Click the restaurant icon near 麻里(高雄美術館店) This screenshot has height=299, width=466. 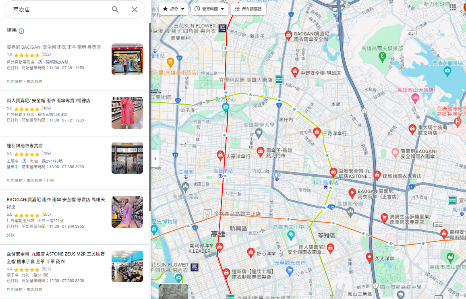point(170,62)
